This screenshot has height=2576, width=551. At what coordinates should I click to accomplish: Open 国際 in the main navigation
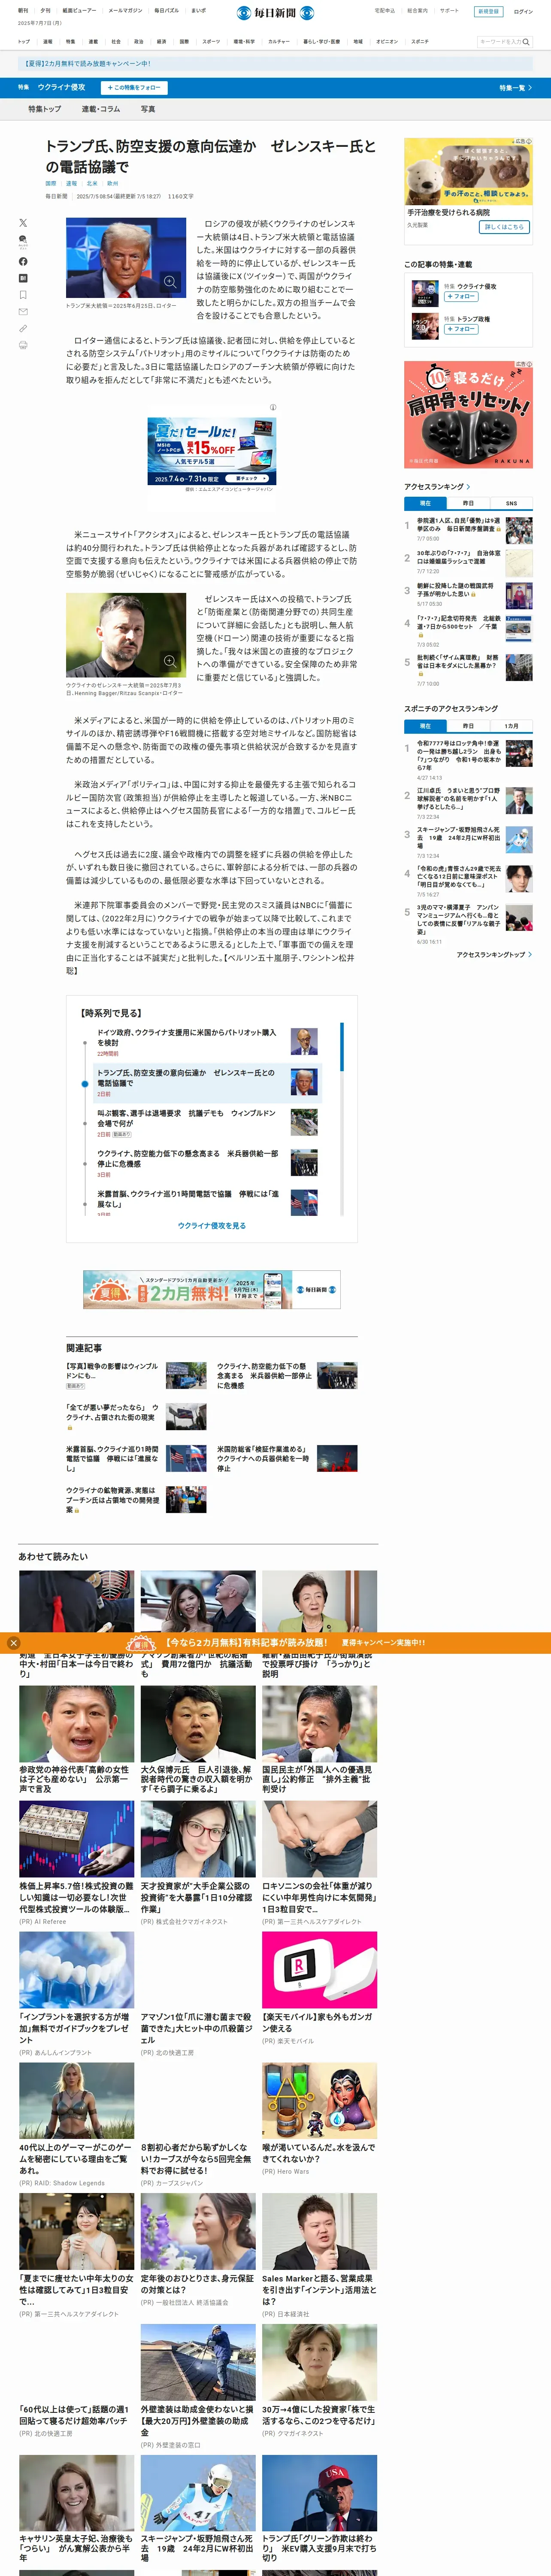pyautogui.click(x=184, y=42)
